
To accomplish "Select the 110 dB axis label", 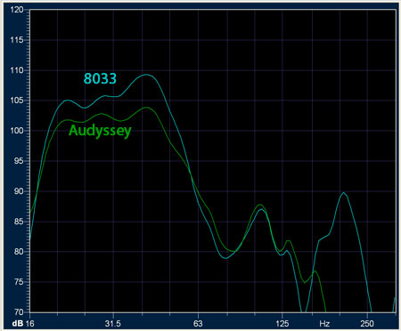I will pos(17,70).
